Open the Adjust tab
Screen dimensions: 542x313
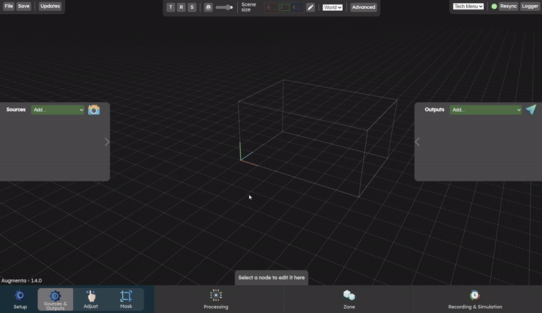[91, 299]
